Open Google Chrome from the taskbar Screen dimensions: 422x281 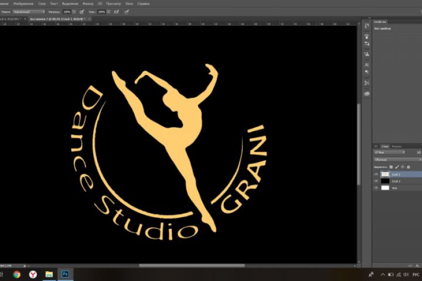tap(16, 275)
